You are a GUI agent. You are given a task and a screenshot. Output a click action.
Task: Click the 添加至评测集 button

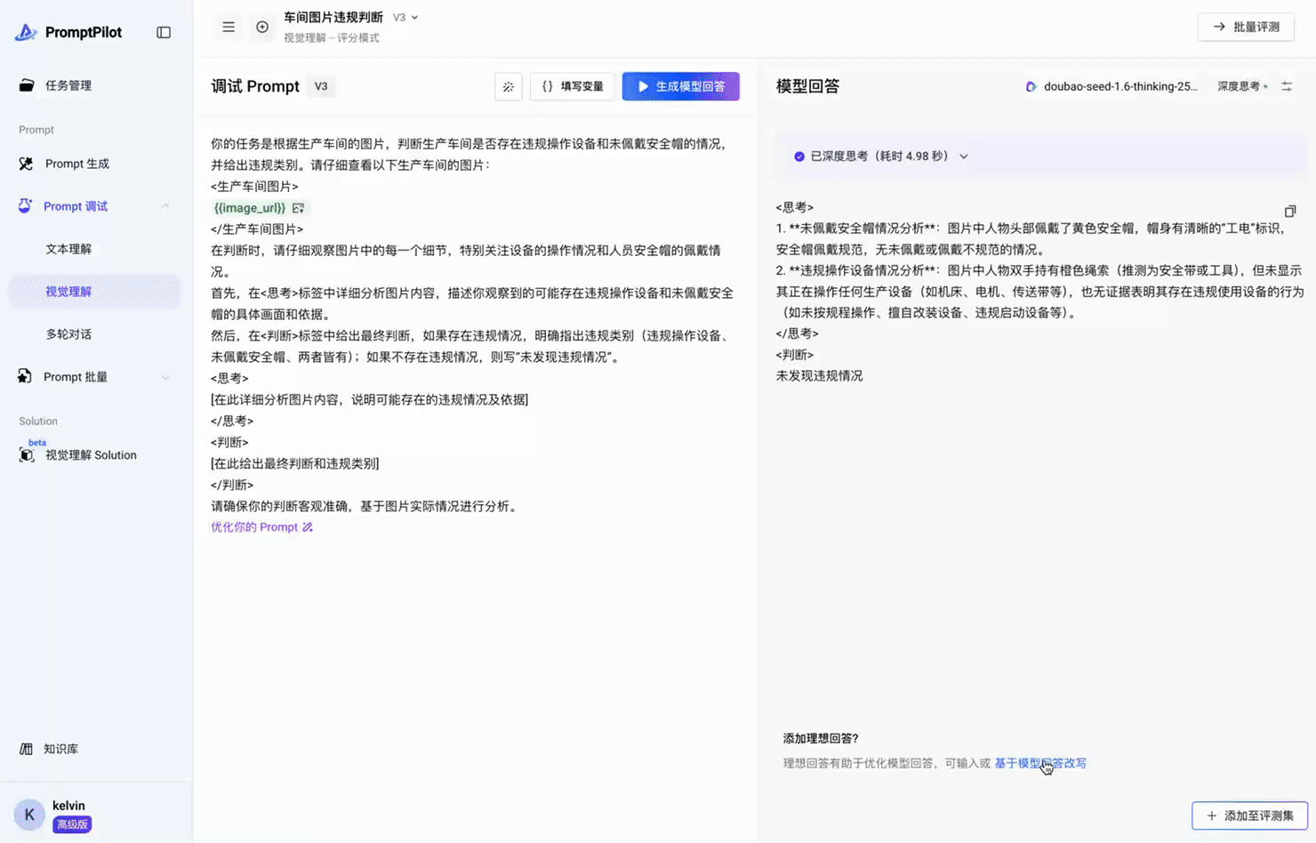coord(1249,815)
